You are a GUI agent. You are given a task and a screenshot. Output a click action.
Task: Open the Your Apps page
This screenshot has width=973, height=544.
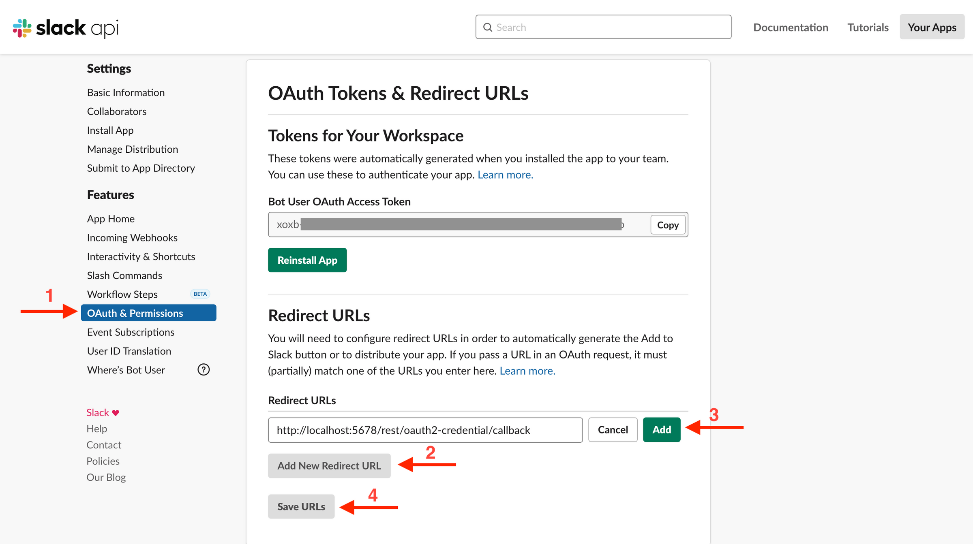click(932, 27)
